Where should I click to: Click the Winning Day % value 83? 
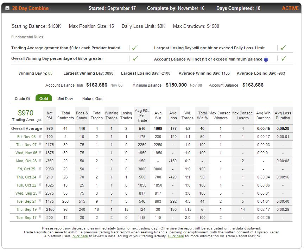coord(50,73)
